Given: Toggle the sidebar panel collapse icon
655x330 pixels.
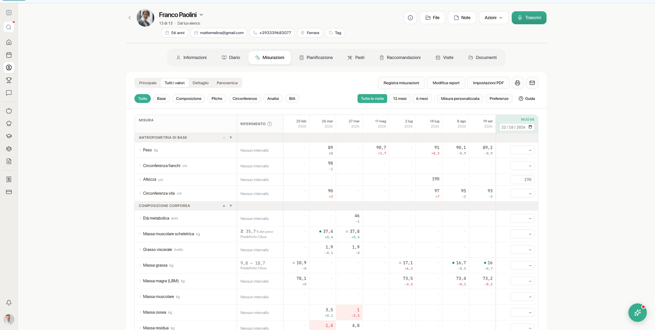Looking at the screenshot, I should (x=9, y=13).
